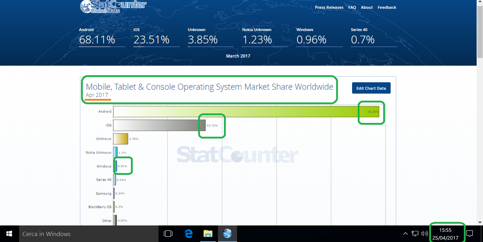Click the Samsung axis label

click(104, 193)
